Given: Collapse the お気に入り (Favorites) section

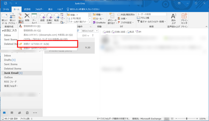Looking at the screenshot, I should click(x=3, y=31).
